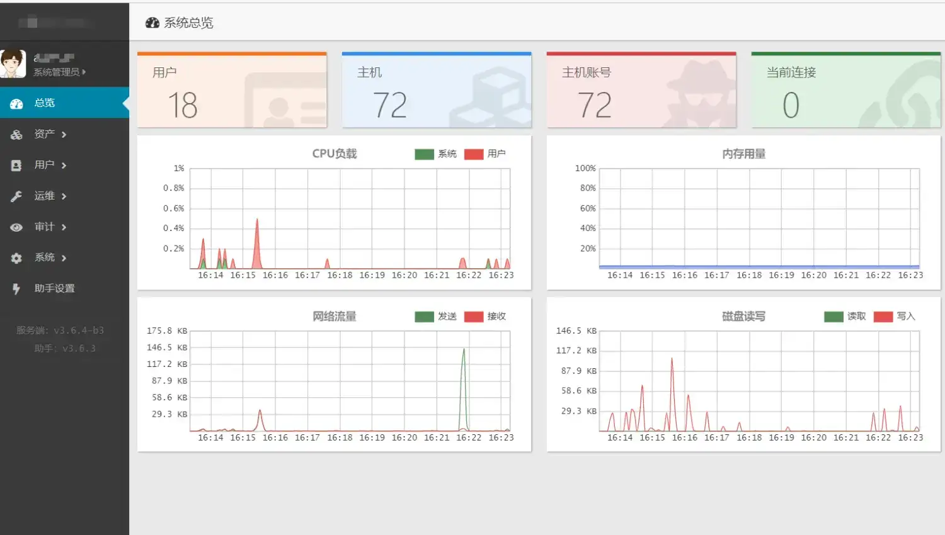Viewport: 945px width, 535px height.
Task: Click the tallest red peak in CPU负载 chart
Action: coord(256,242)
